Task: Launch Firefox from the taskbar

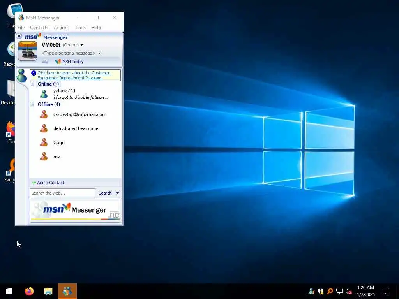Action: 29,291
